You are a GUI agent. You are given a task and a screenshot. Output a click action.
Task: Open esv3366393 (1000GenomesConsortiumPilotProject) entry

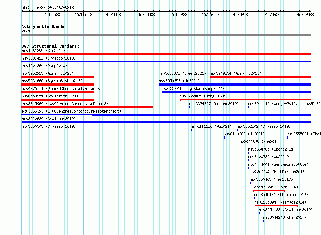click(71, 111)
